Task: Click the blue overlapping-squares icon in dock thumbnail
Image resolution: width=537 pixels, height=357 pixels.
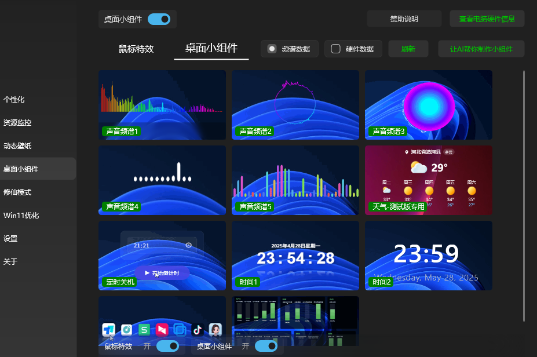Action: (180, 330)
